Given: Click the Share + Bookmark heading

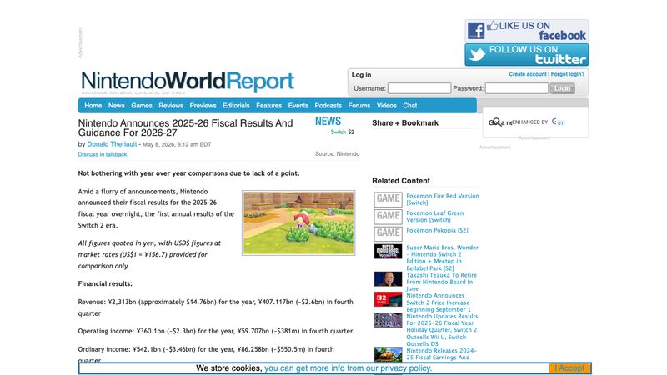Looking at the screenshot, I should [405, 122].
